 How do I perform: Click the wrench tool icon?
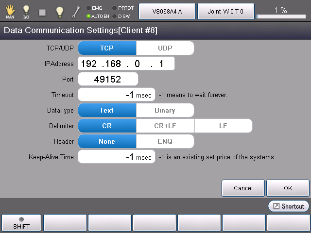tap(76, 11)
